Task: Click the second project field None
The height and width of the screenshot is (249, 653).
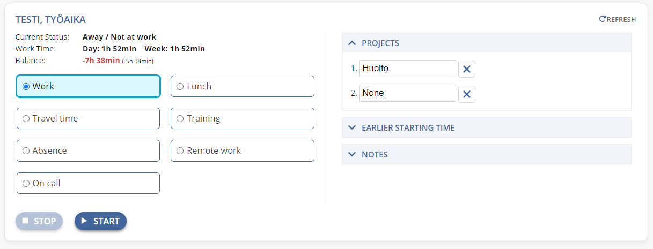Action: (x=408, y=93)
